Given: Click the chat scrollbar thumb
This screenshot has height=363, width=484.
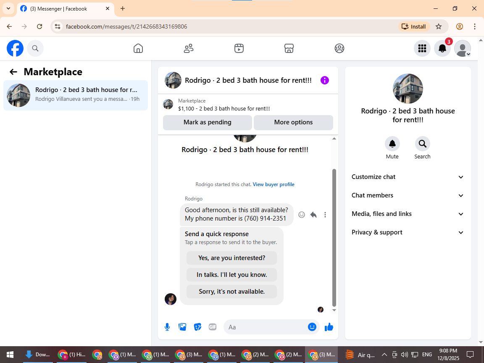Looking at the screenshot, I should pos(334,238).
